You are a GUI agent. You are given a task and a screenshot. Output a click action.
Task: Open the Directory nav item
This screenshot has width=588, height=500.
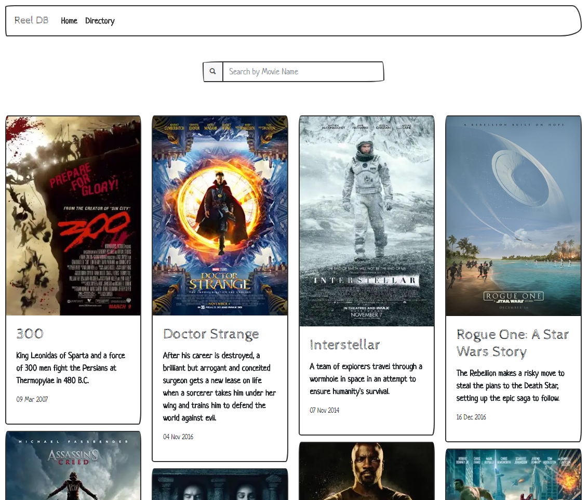[100, 21]
